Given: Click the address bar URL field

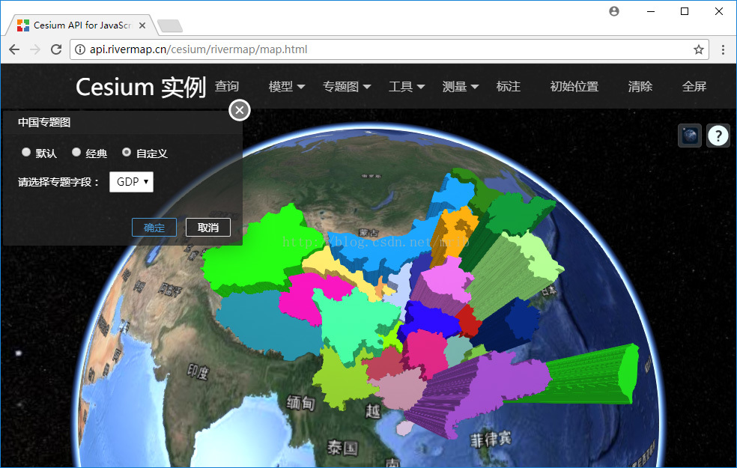Looking at the screenshot, I should click(x=389, y=49).
